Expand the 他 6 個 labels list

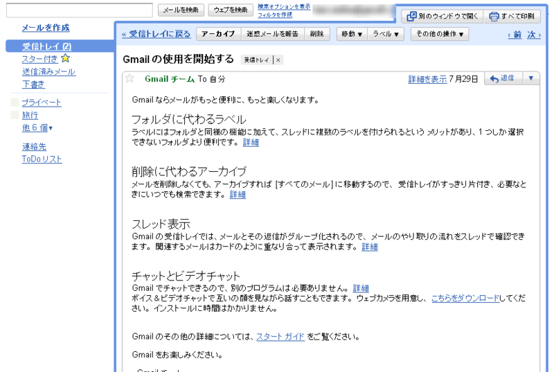(37, 127)
